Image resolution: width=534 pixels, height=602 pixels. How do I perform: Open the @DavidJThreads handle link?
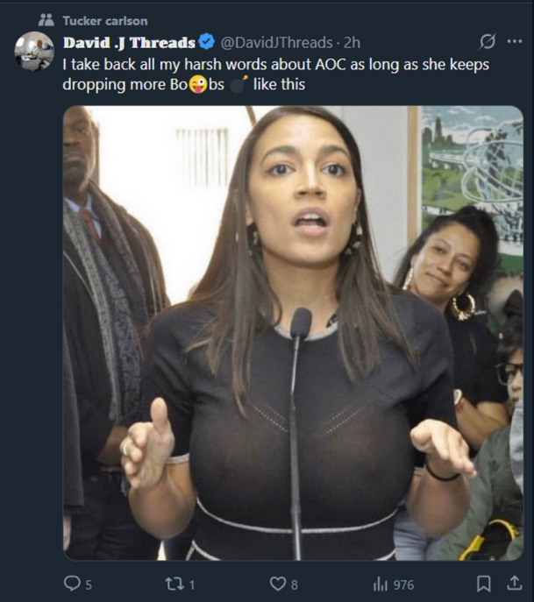tap(275, 42)
